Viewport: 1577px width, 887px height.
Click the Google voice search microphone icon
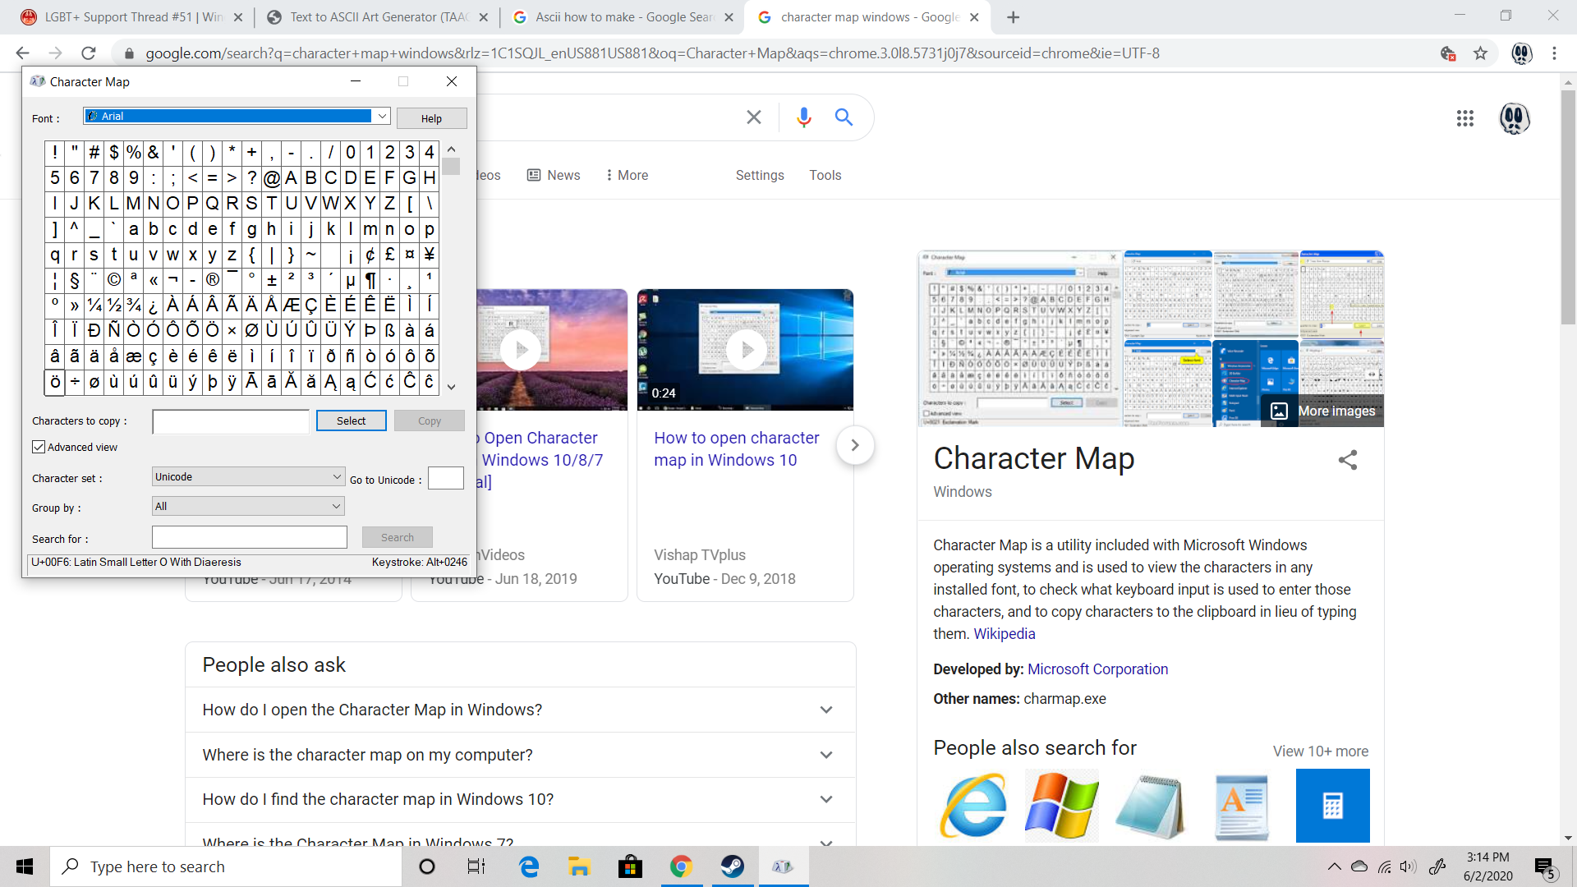[803, 117]
